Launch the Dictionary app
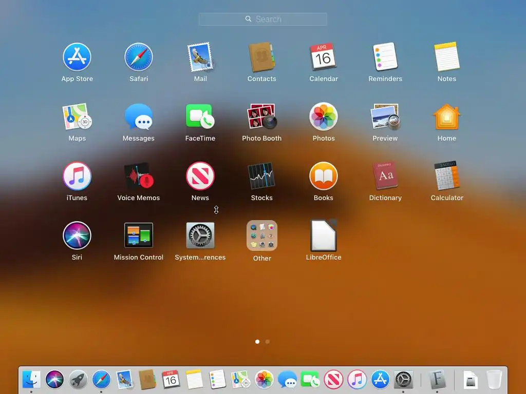 [385, 176]
